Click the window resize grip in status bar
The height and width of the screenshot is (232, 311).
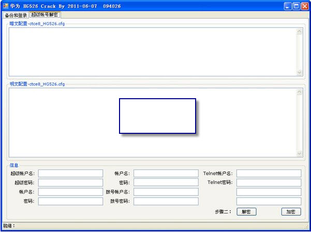tap(307, 226)
